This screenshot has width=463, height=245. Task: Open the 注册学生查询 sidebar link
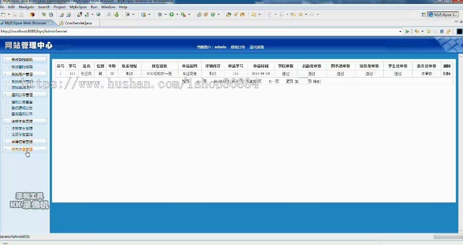point(22,135)
